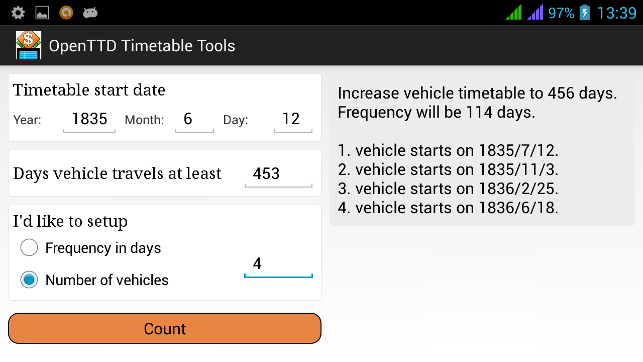
Task: Select the Number of vehicles radio button
Action: tap(29, 280)
